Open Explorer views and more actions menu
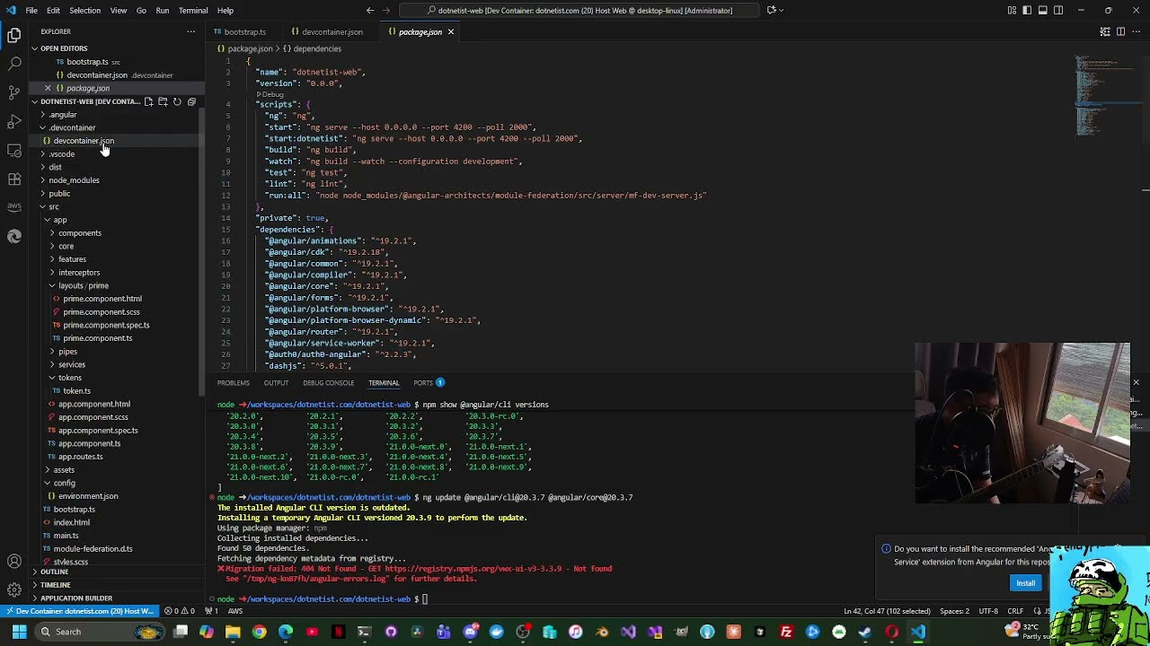The width and height of the screenshot is (1150, 646). point(190,31)
